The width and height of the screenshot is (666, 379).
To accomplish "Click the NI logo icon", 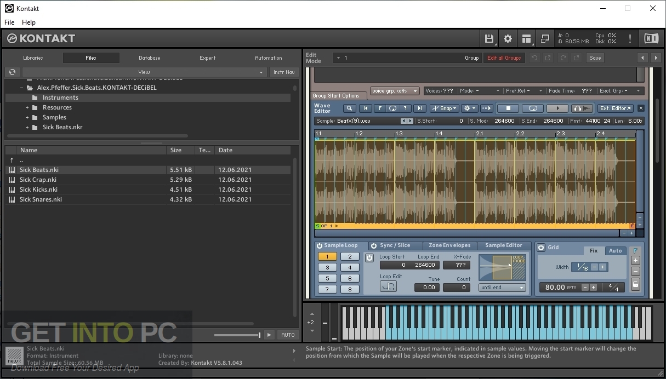I will [x=651, y=38].
